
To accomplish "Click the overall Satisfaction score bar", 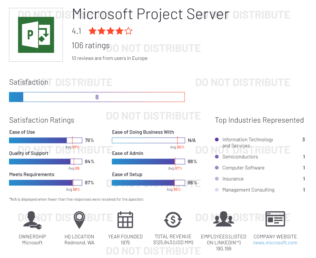I will pyautogui.click(x=97, y=97).
